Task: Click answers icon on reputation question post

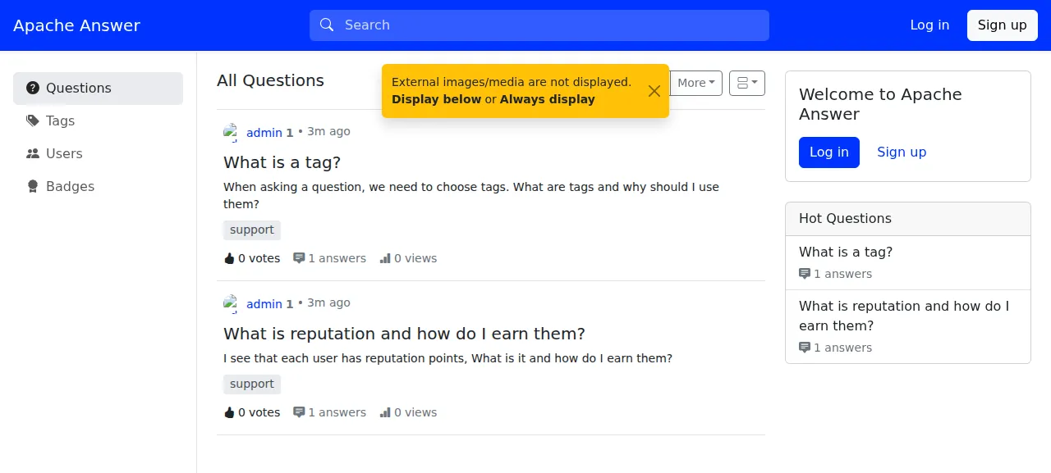Action: click(299, 412)
